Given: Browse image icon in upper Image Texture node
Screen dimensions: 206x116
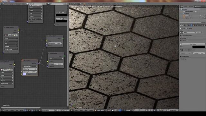Looking at the screenshot, I should pyautogui.click(x=6, y=35).
